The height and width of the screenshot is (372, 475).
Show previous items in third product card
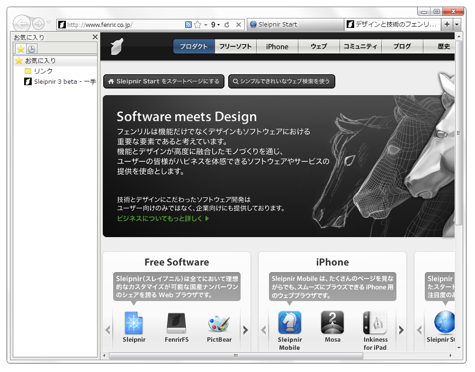(x=419, y=330)
